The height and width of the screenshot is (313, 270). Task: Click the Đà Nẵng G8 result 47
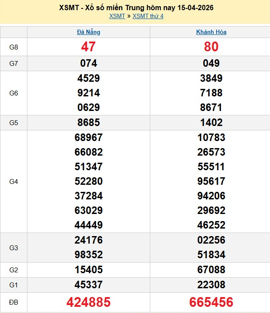click(88, 47)
